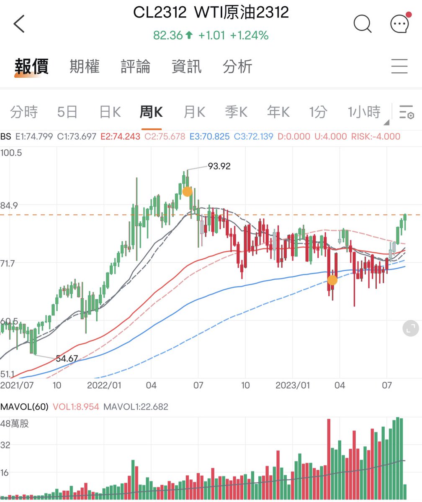422x502 pixels.
Task: Tap the U:4.000 indicator value
Action: [331, 136]
